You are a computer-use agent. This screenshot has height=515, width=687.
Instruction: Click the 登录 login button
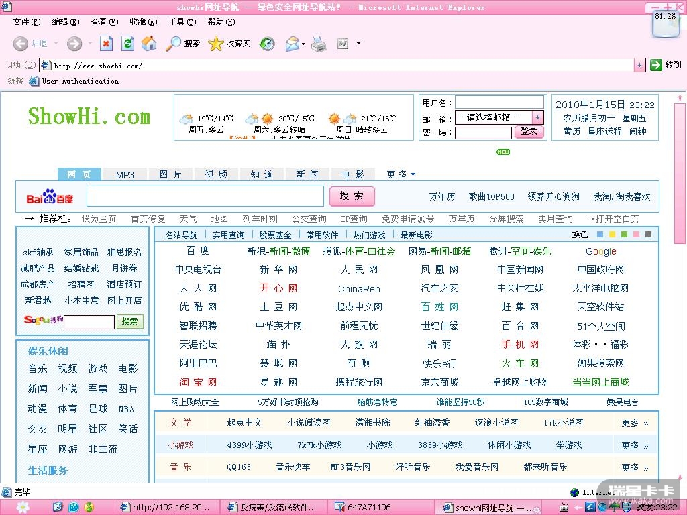pyautogui.click(x=529, y=131)
